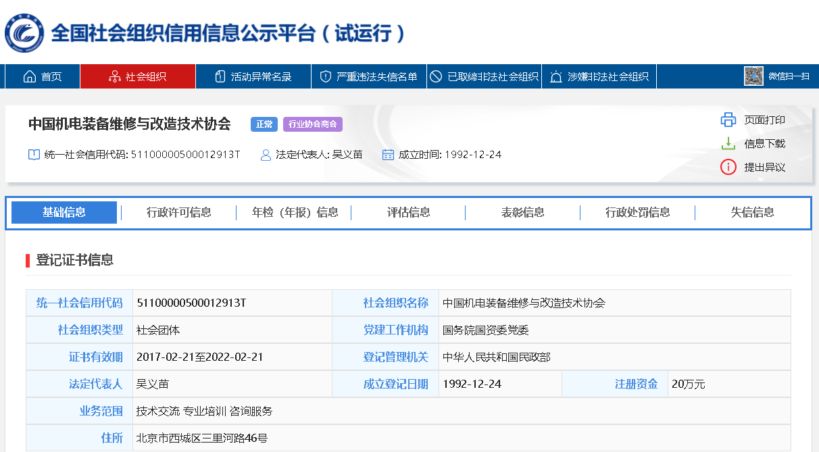Click the credit code value in the table
The width and height of the screenshot is (819, 452).
(x=191, y=303)
